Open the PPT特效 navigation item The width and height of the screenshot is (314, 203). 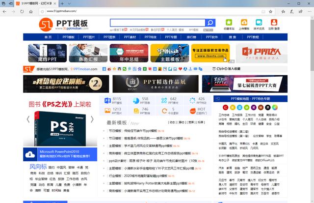coord(151,37)
